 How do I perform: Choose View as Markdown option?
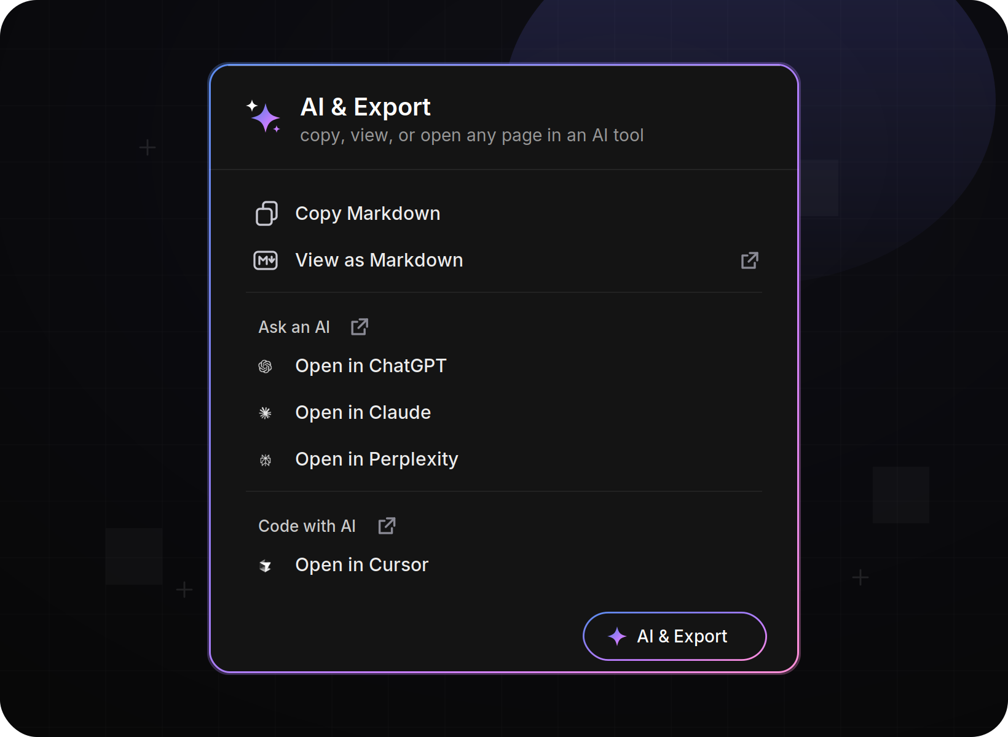point(504,260)
